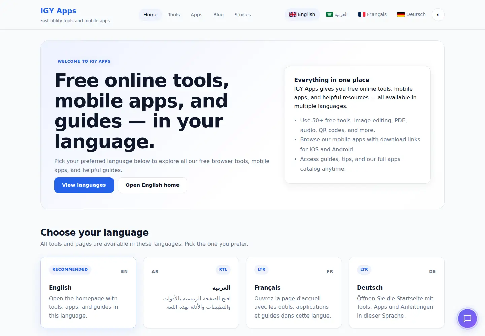This screenshot has height=336, width=485.
Task: Navigate to the Blog page
Action: tap(218, 15)
